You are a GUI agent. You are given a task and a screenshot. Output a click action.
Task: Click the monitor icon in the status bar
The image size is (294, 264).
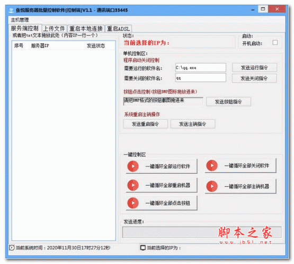(x=142, y=248)
